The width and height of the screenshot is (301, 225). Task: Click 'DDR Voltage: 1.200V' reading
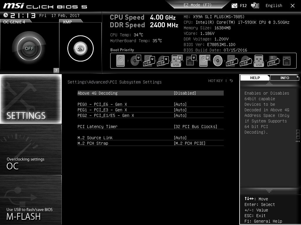206,39
